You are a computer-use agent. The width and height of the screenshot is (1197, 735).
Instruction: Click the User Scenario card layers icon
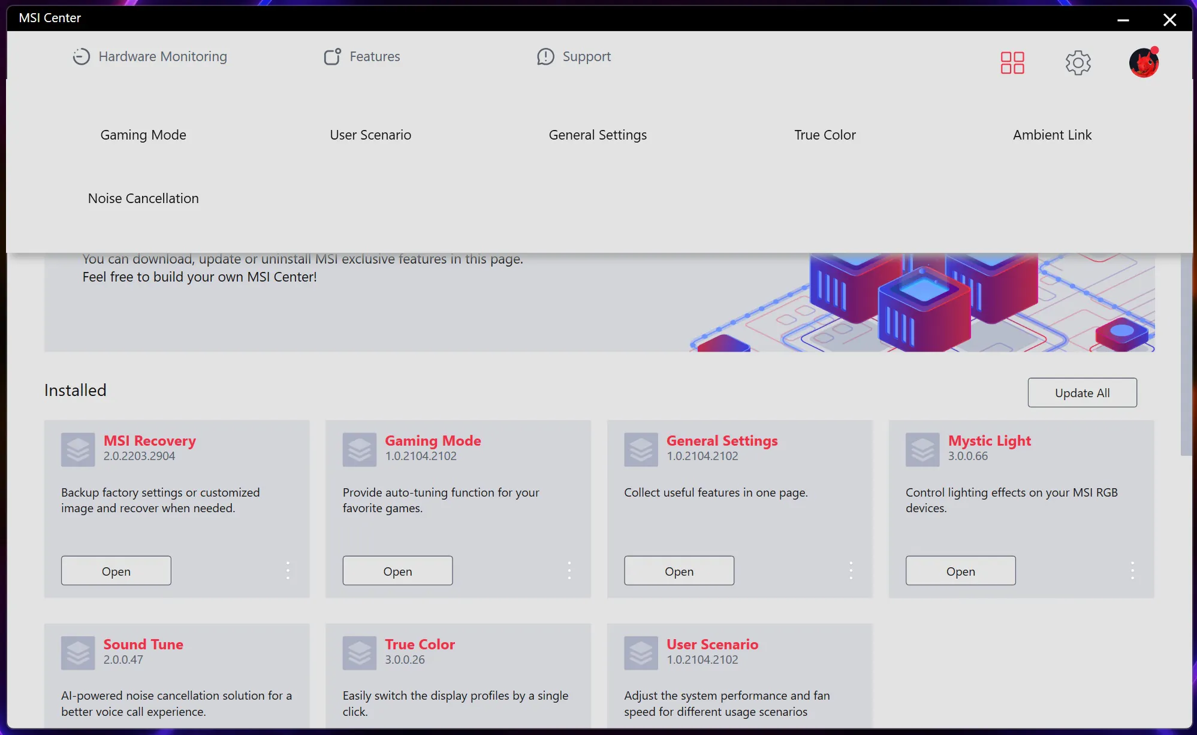[x=641, y=653]
